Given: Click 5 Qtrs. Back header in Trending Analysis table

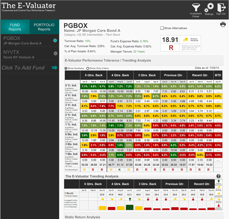Looking at the screenshot, I should 93,184.
